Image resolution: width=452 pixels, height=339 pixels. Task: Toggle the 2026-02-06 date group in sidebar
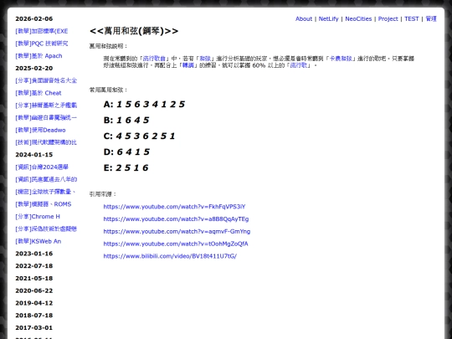pyautogui.click(x=34, y=18)
